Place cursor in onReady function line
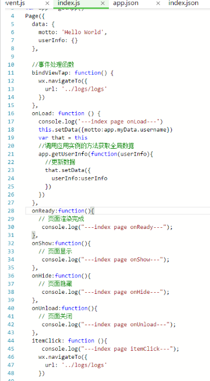Image resolution: width=210 pixels, height=381 pixels. point(63,211)
